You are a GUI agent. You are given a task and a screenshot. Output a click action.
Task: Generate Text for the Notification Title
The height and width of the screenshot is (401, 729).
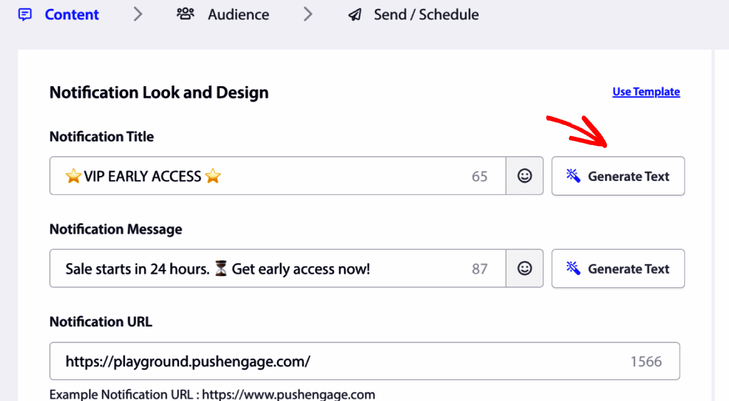coord(618,176)
